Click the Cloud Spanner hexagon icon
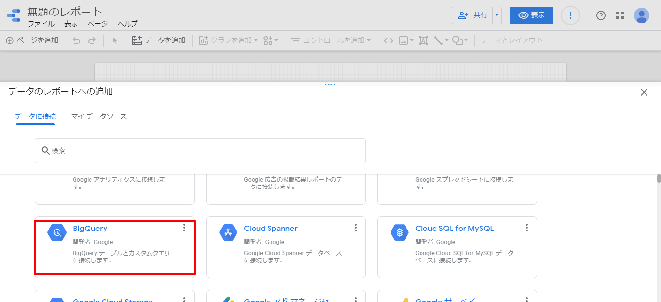The width and height of the screenshot is (661, 302). coord(228,232)
